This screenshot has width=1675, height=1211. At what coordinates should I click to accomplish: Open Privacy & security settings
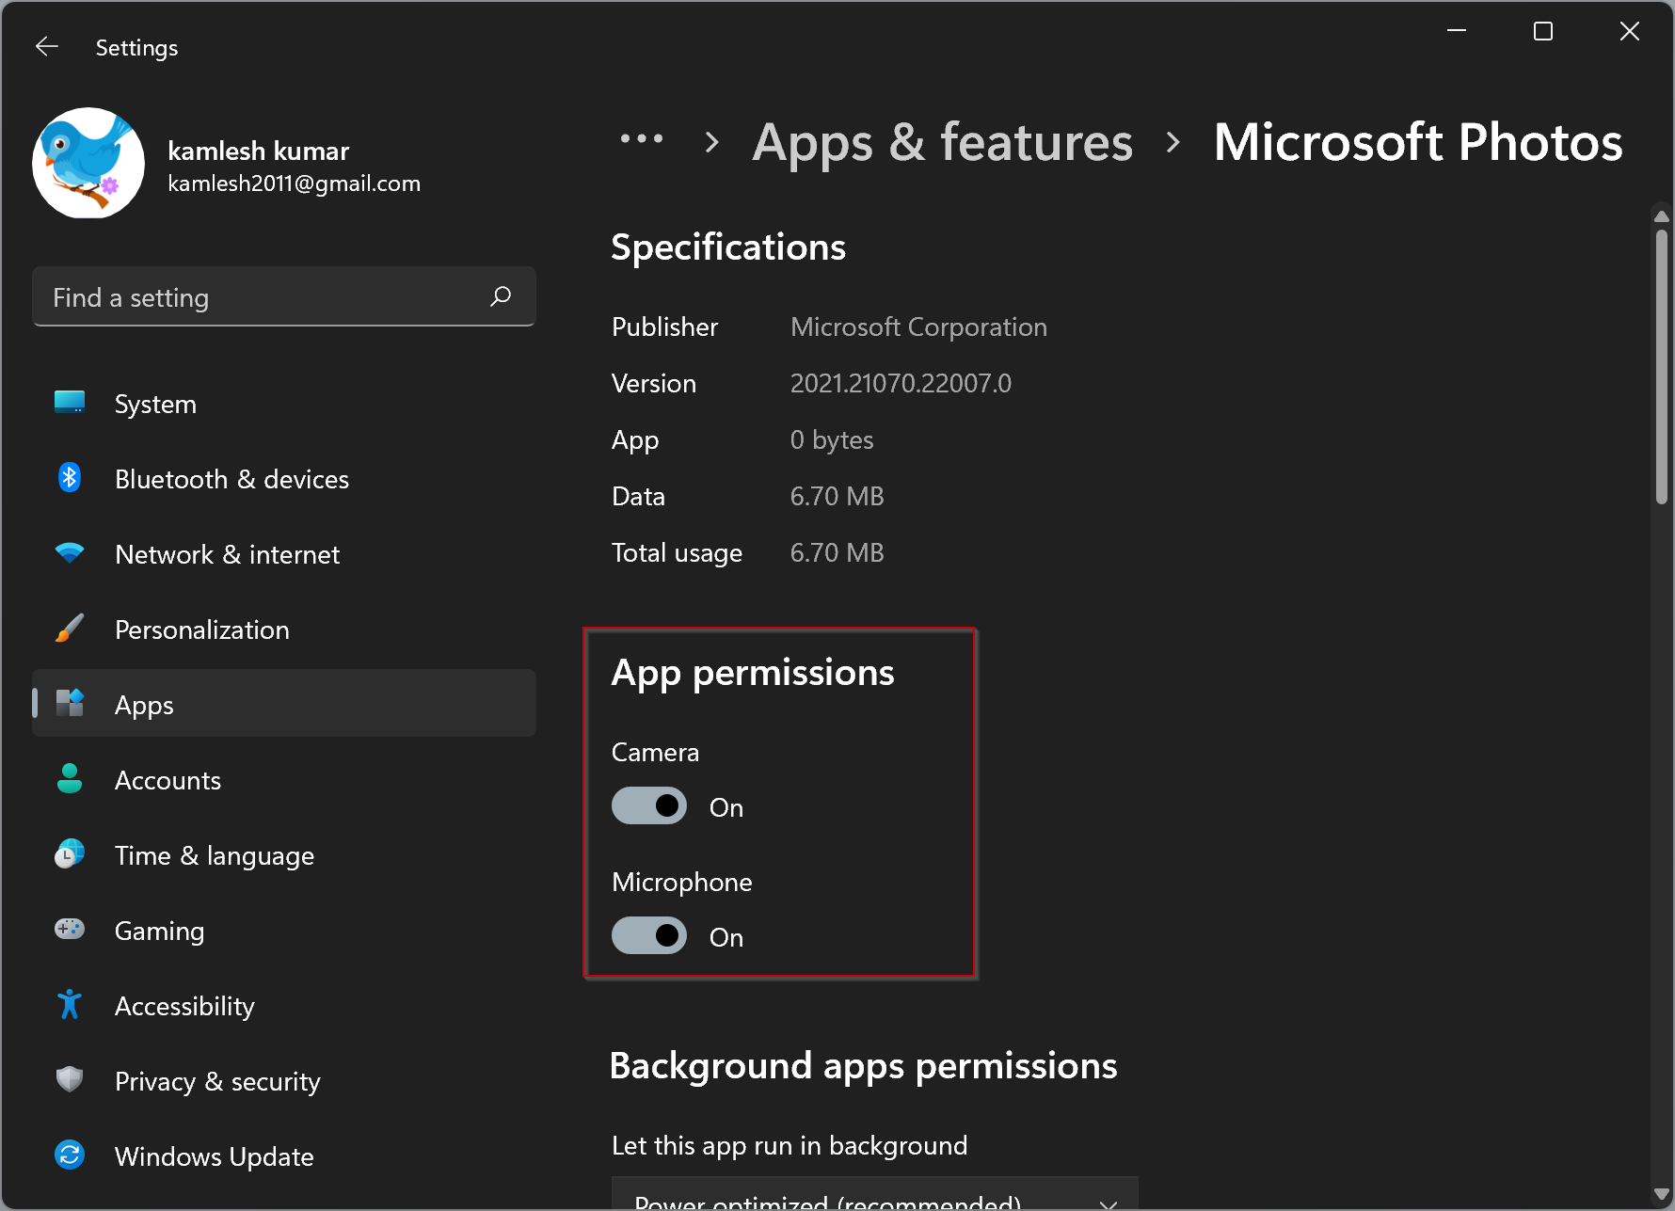tap(284, 1081)
